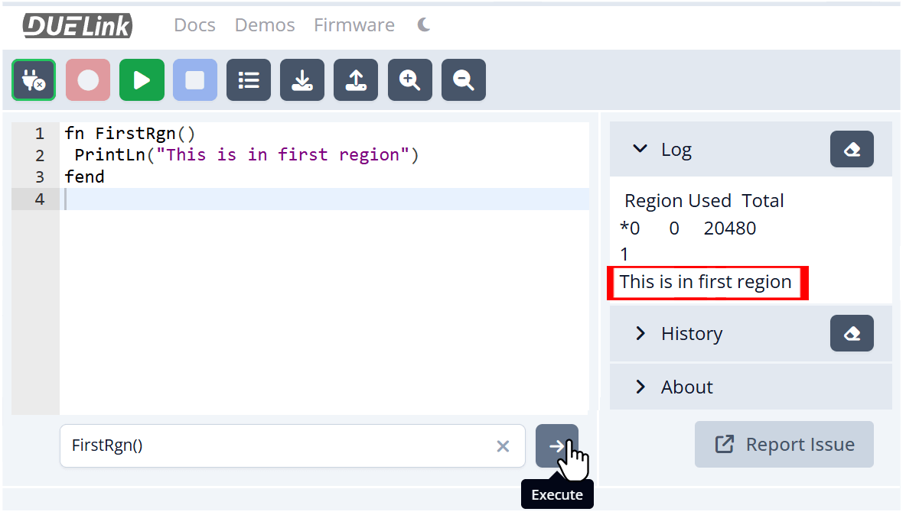The image size is (906, 515).
Task: Click the 'History' panel title
Action: click(692, 334)
